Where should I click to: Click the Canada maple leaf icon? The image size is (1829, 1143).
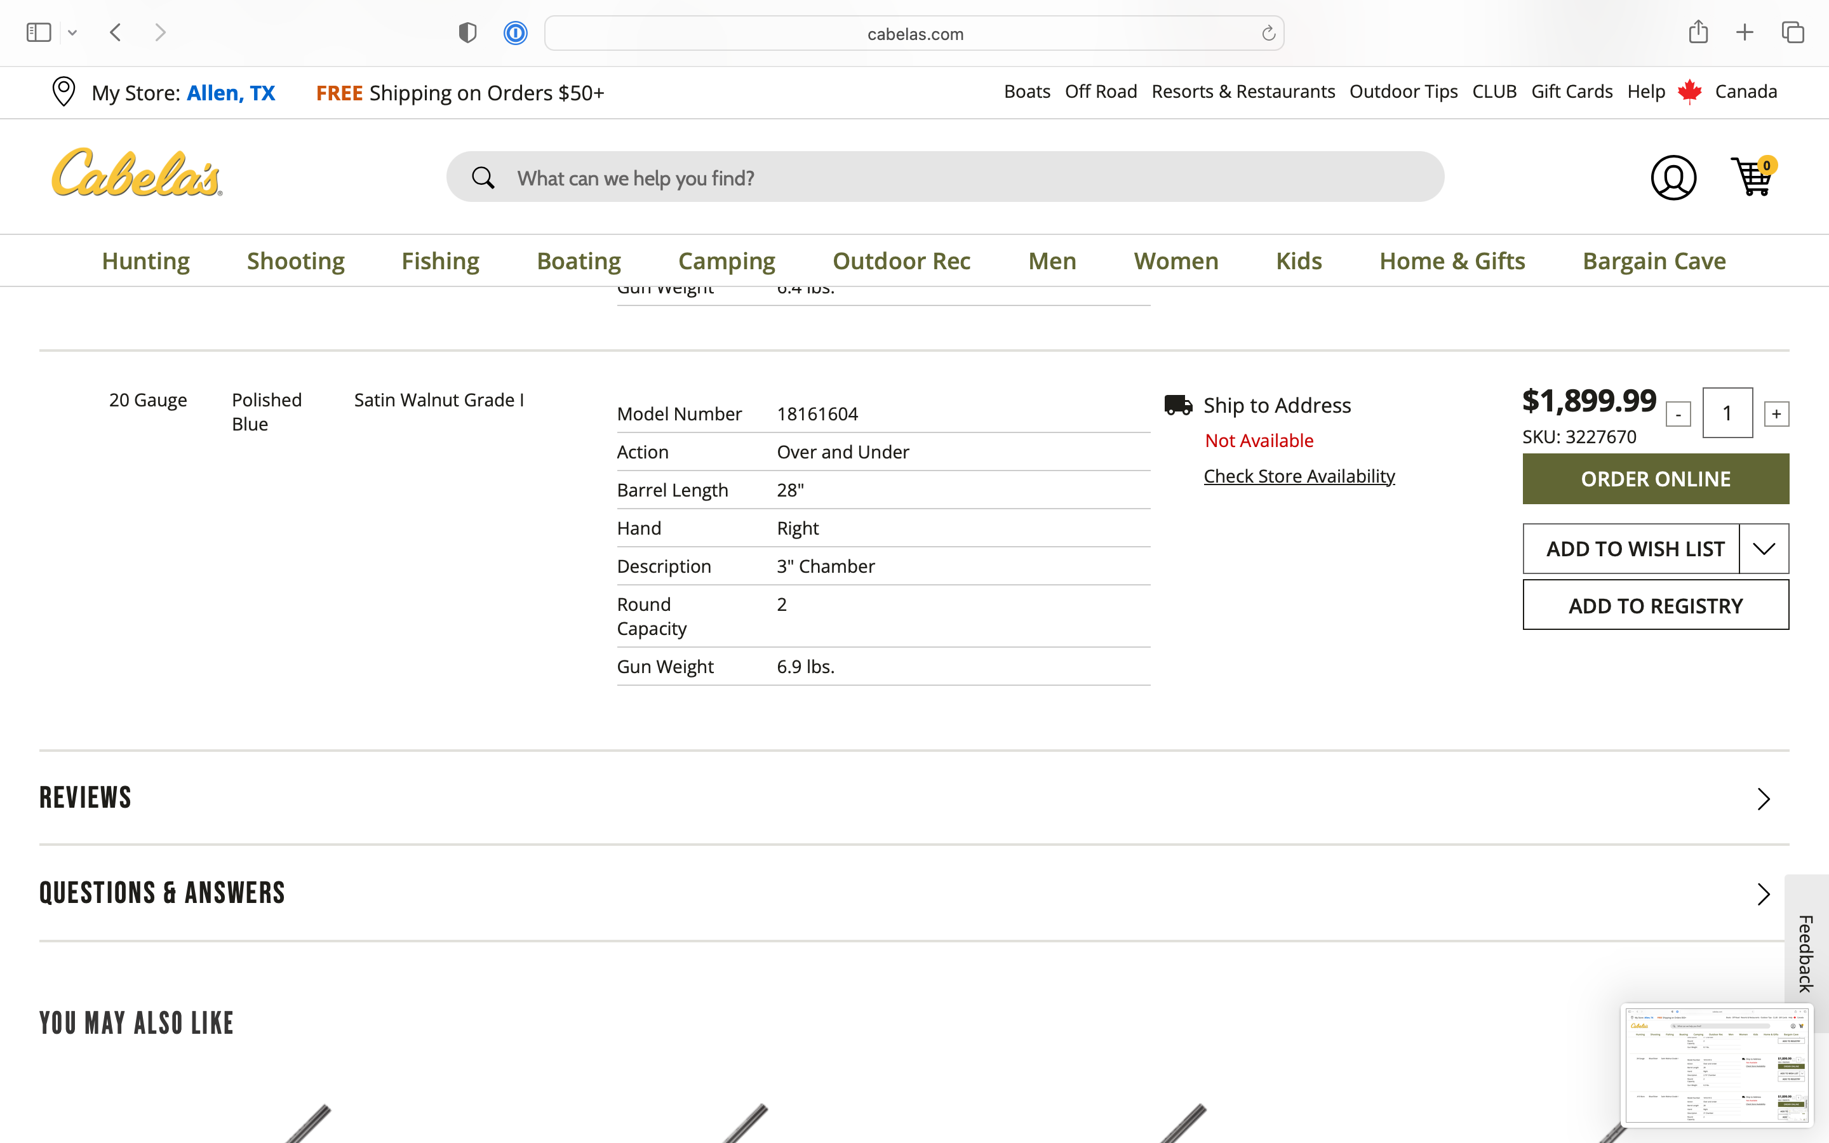click(x=1689, y=91)
